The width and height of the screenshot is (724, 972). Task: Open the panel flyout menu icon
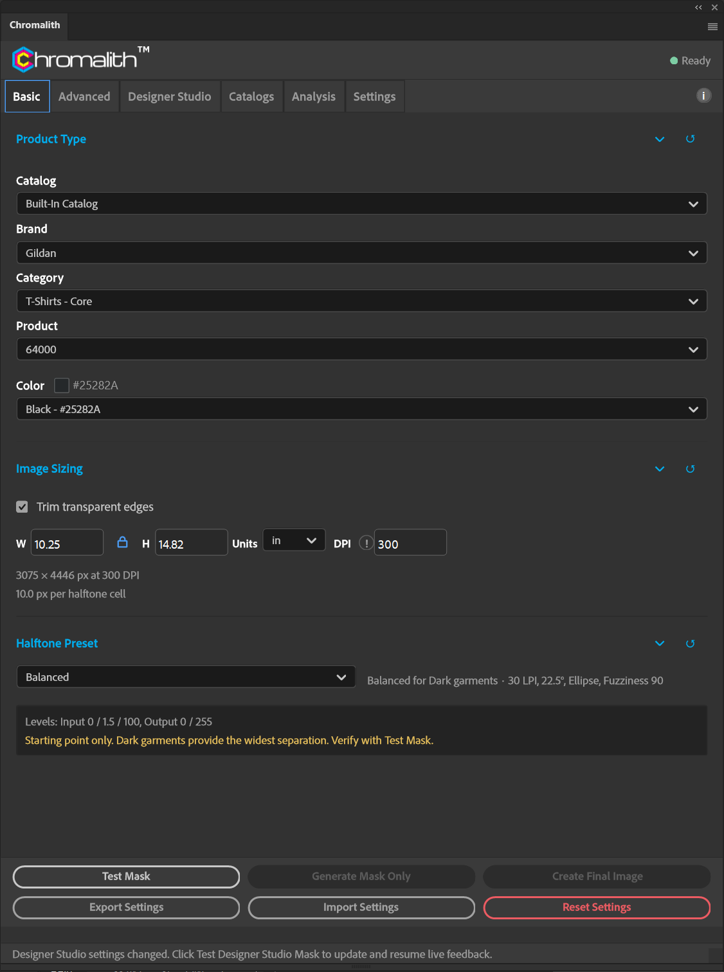point(712,26)
